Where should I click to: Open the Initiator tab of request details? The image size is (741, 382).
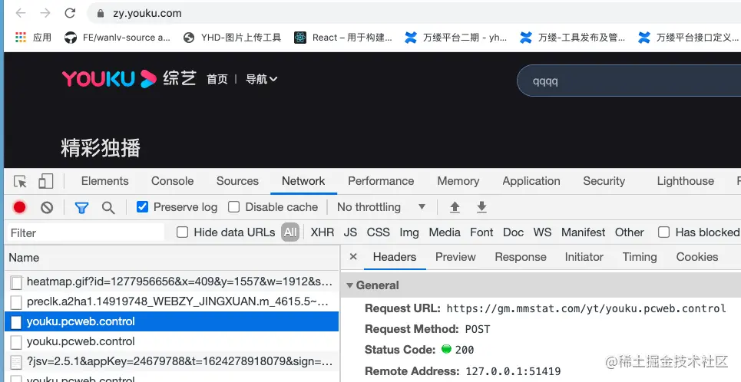(584, 257)
